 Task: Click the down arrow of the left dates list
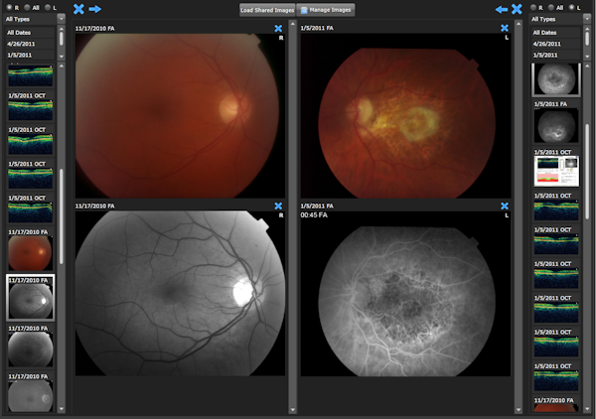pyautogui.click(x=62, y=57)
